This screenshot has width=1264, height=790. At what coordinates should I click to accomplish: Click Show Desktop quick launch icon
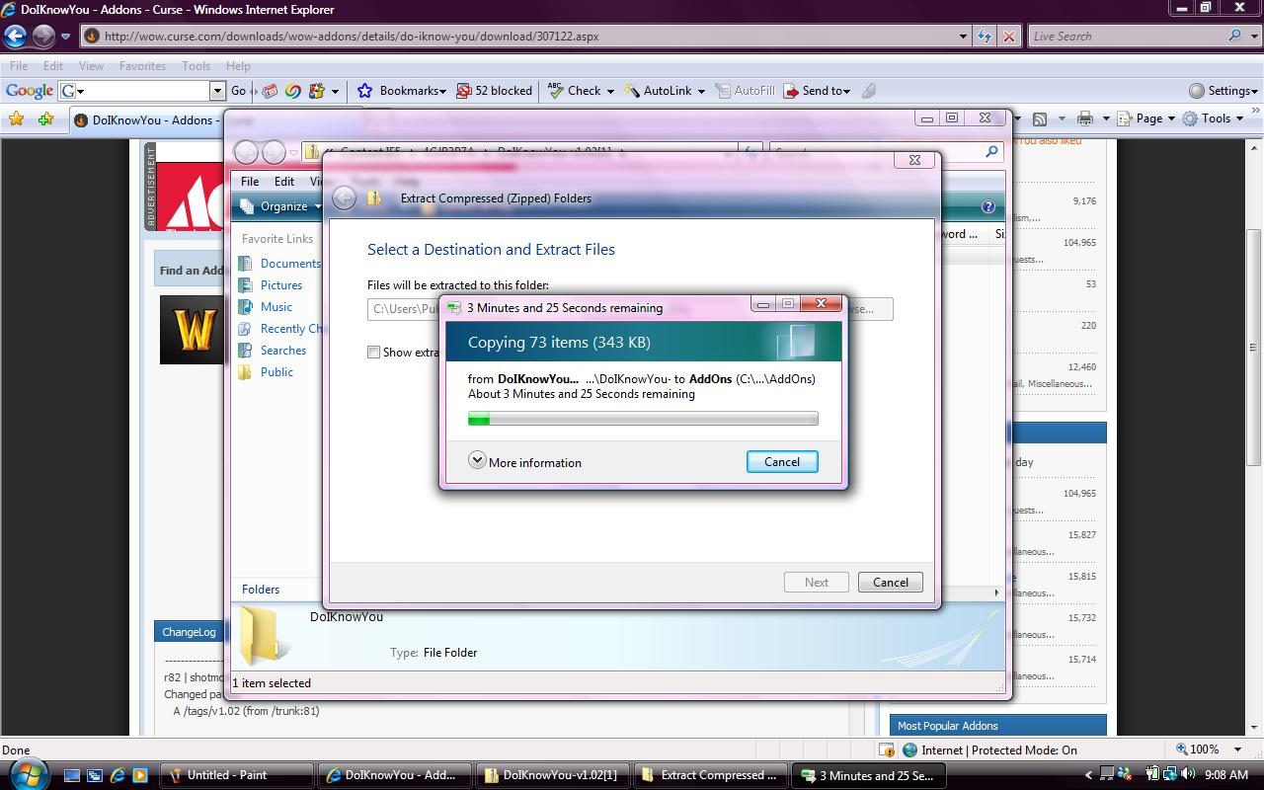point(73,775)
